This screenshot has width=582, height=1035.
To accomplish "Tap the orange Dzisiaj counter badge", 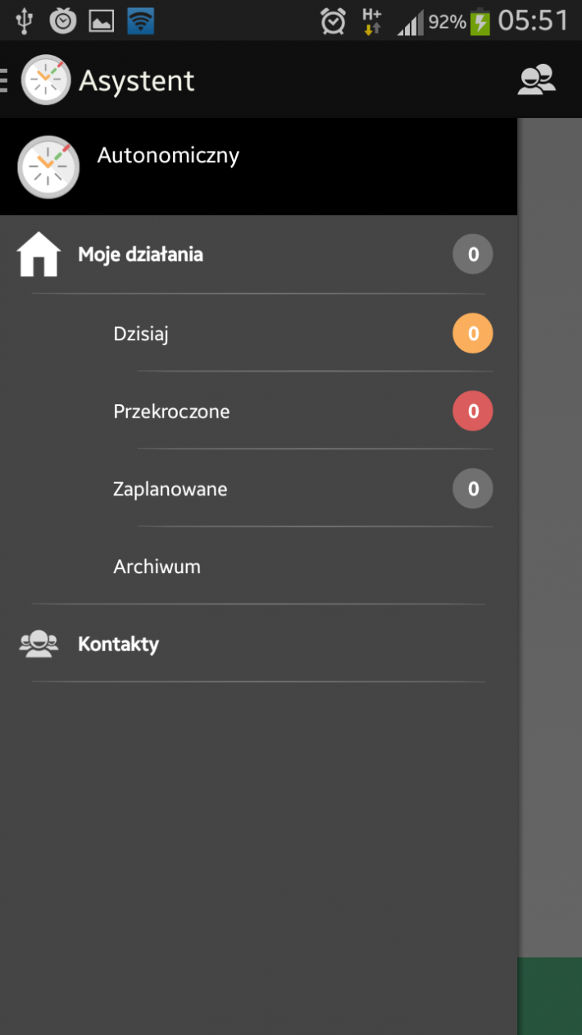I will click(473, 334).
